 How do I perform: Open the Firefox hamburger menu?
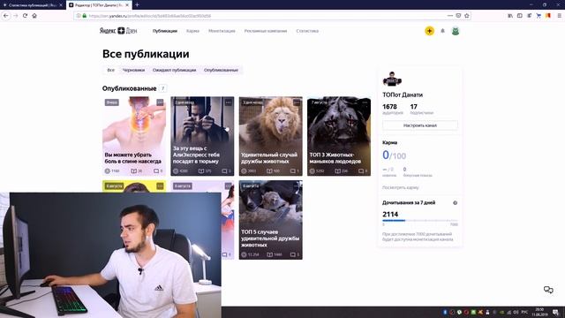click(x=559, y=16)
